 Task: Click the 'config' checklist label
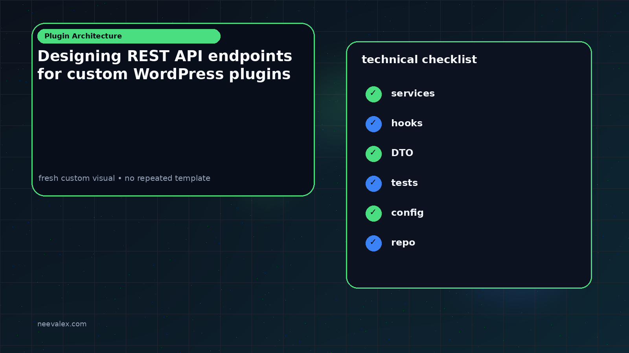click(407, 213)
